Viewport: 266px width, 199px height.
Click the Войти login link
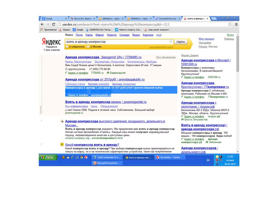pos(230,35)
